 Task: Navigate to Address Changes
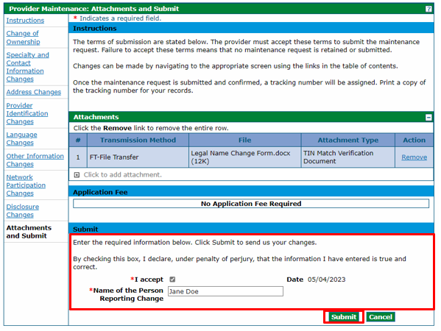(33, 92)
